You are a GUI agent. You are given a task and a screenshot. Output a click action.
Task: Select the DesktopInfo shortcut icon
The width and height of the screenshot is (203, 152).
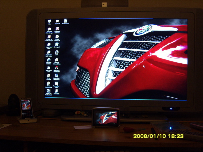pos(57,75)
